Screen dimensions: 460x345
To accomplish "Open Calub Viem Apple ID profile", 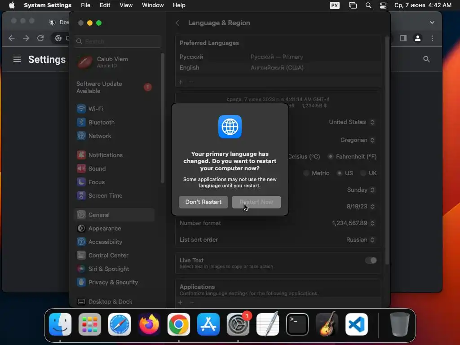I will 115,62.
